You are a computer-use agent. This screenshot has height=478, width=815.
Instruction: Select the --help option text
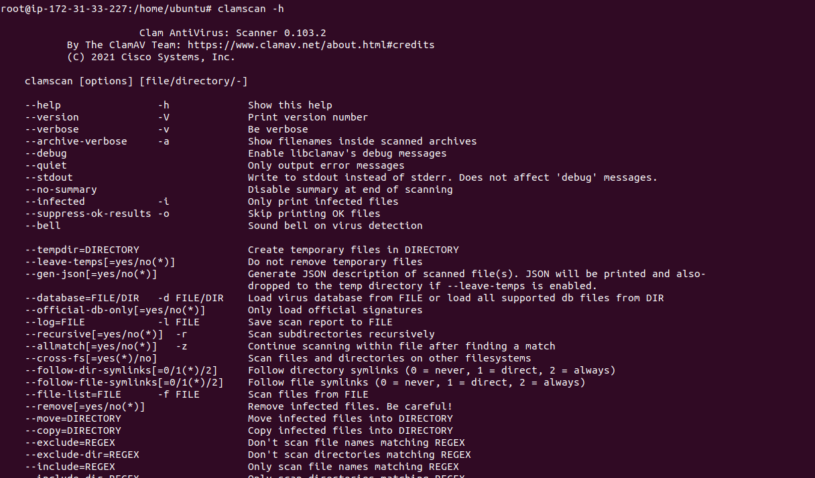[x=43, y=105]
